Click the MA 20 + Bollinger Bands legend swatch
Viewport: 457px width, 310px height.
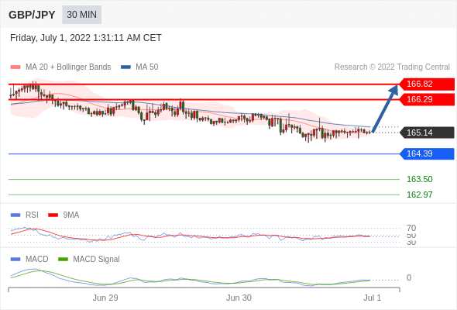(x=15, y=67)
